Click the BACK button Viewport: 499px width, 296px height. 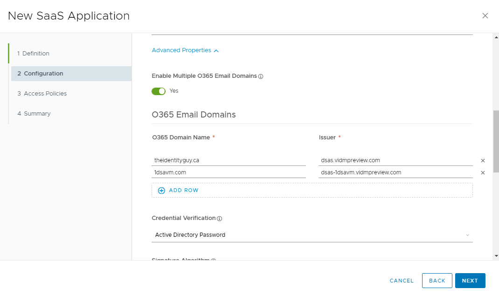[x=437, y=280]
